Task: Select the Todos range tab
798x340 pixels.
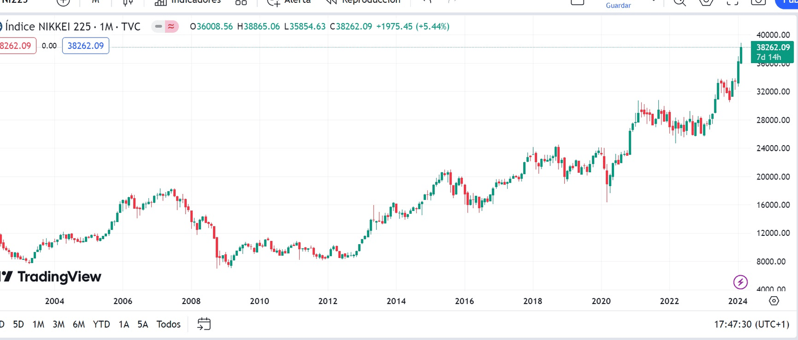Action: (168, 324)
